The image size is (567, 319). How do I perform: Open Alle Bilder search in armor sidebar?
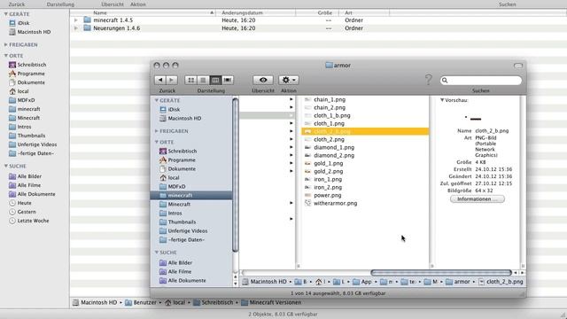tap(175, 262)
